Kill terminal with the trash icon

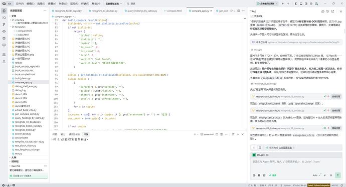[x=222, y=134]
